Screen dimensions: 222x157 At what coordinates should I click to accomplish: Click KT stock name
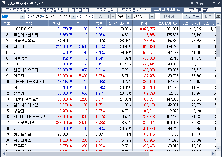point(16,64)
